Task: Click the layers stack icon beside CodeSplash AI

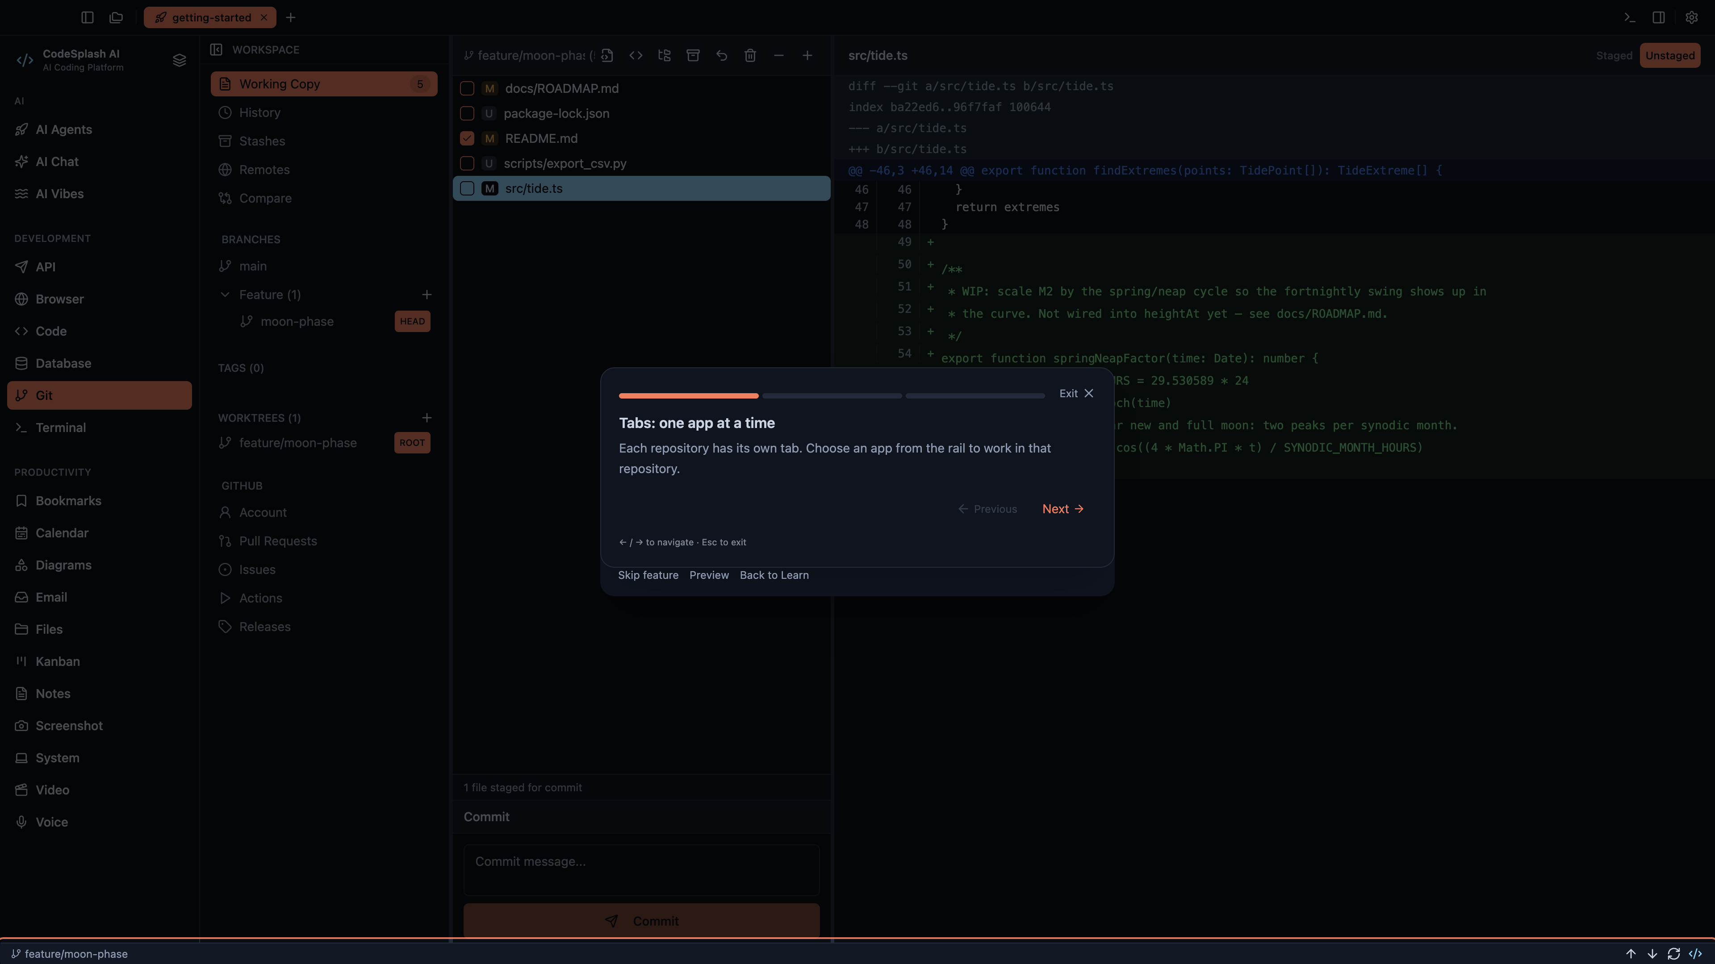Action: pyautogui.click(x=179, y=61)
